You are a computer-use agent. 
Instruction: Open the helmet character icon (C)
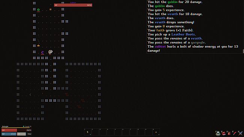(x=218, y=133)
